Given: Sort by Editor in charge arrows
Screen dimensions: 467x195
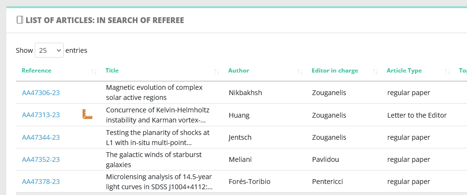Looking at the screenshot, I should 375,72.
